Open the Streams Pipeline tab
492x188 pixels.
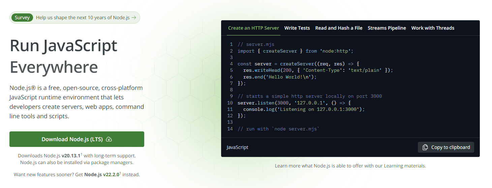pos(387,28)
